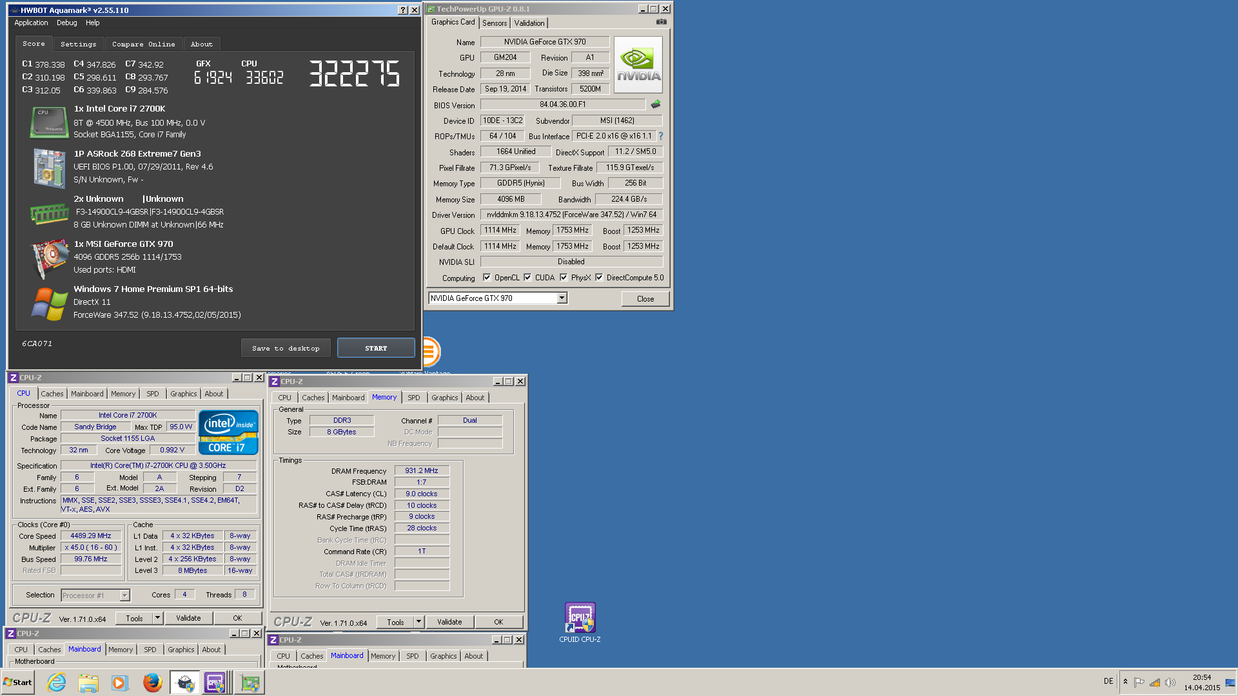Click the Bus Interface question mark icon
The width and height of the screenshot is (1238, 696).
point(661,136)
